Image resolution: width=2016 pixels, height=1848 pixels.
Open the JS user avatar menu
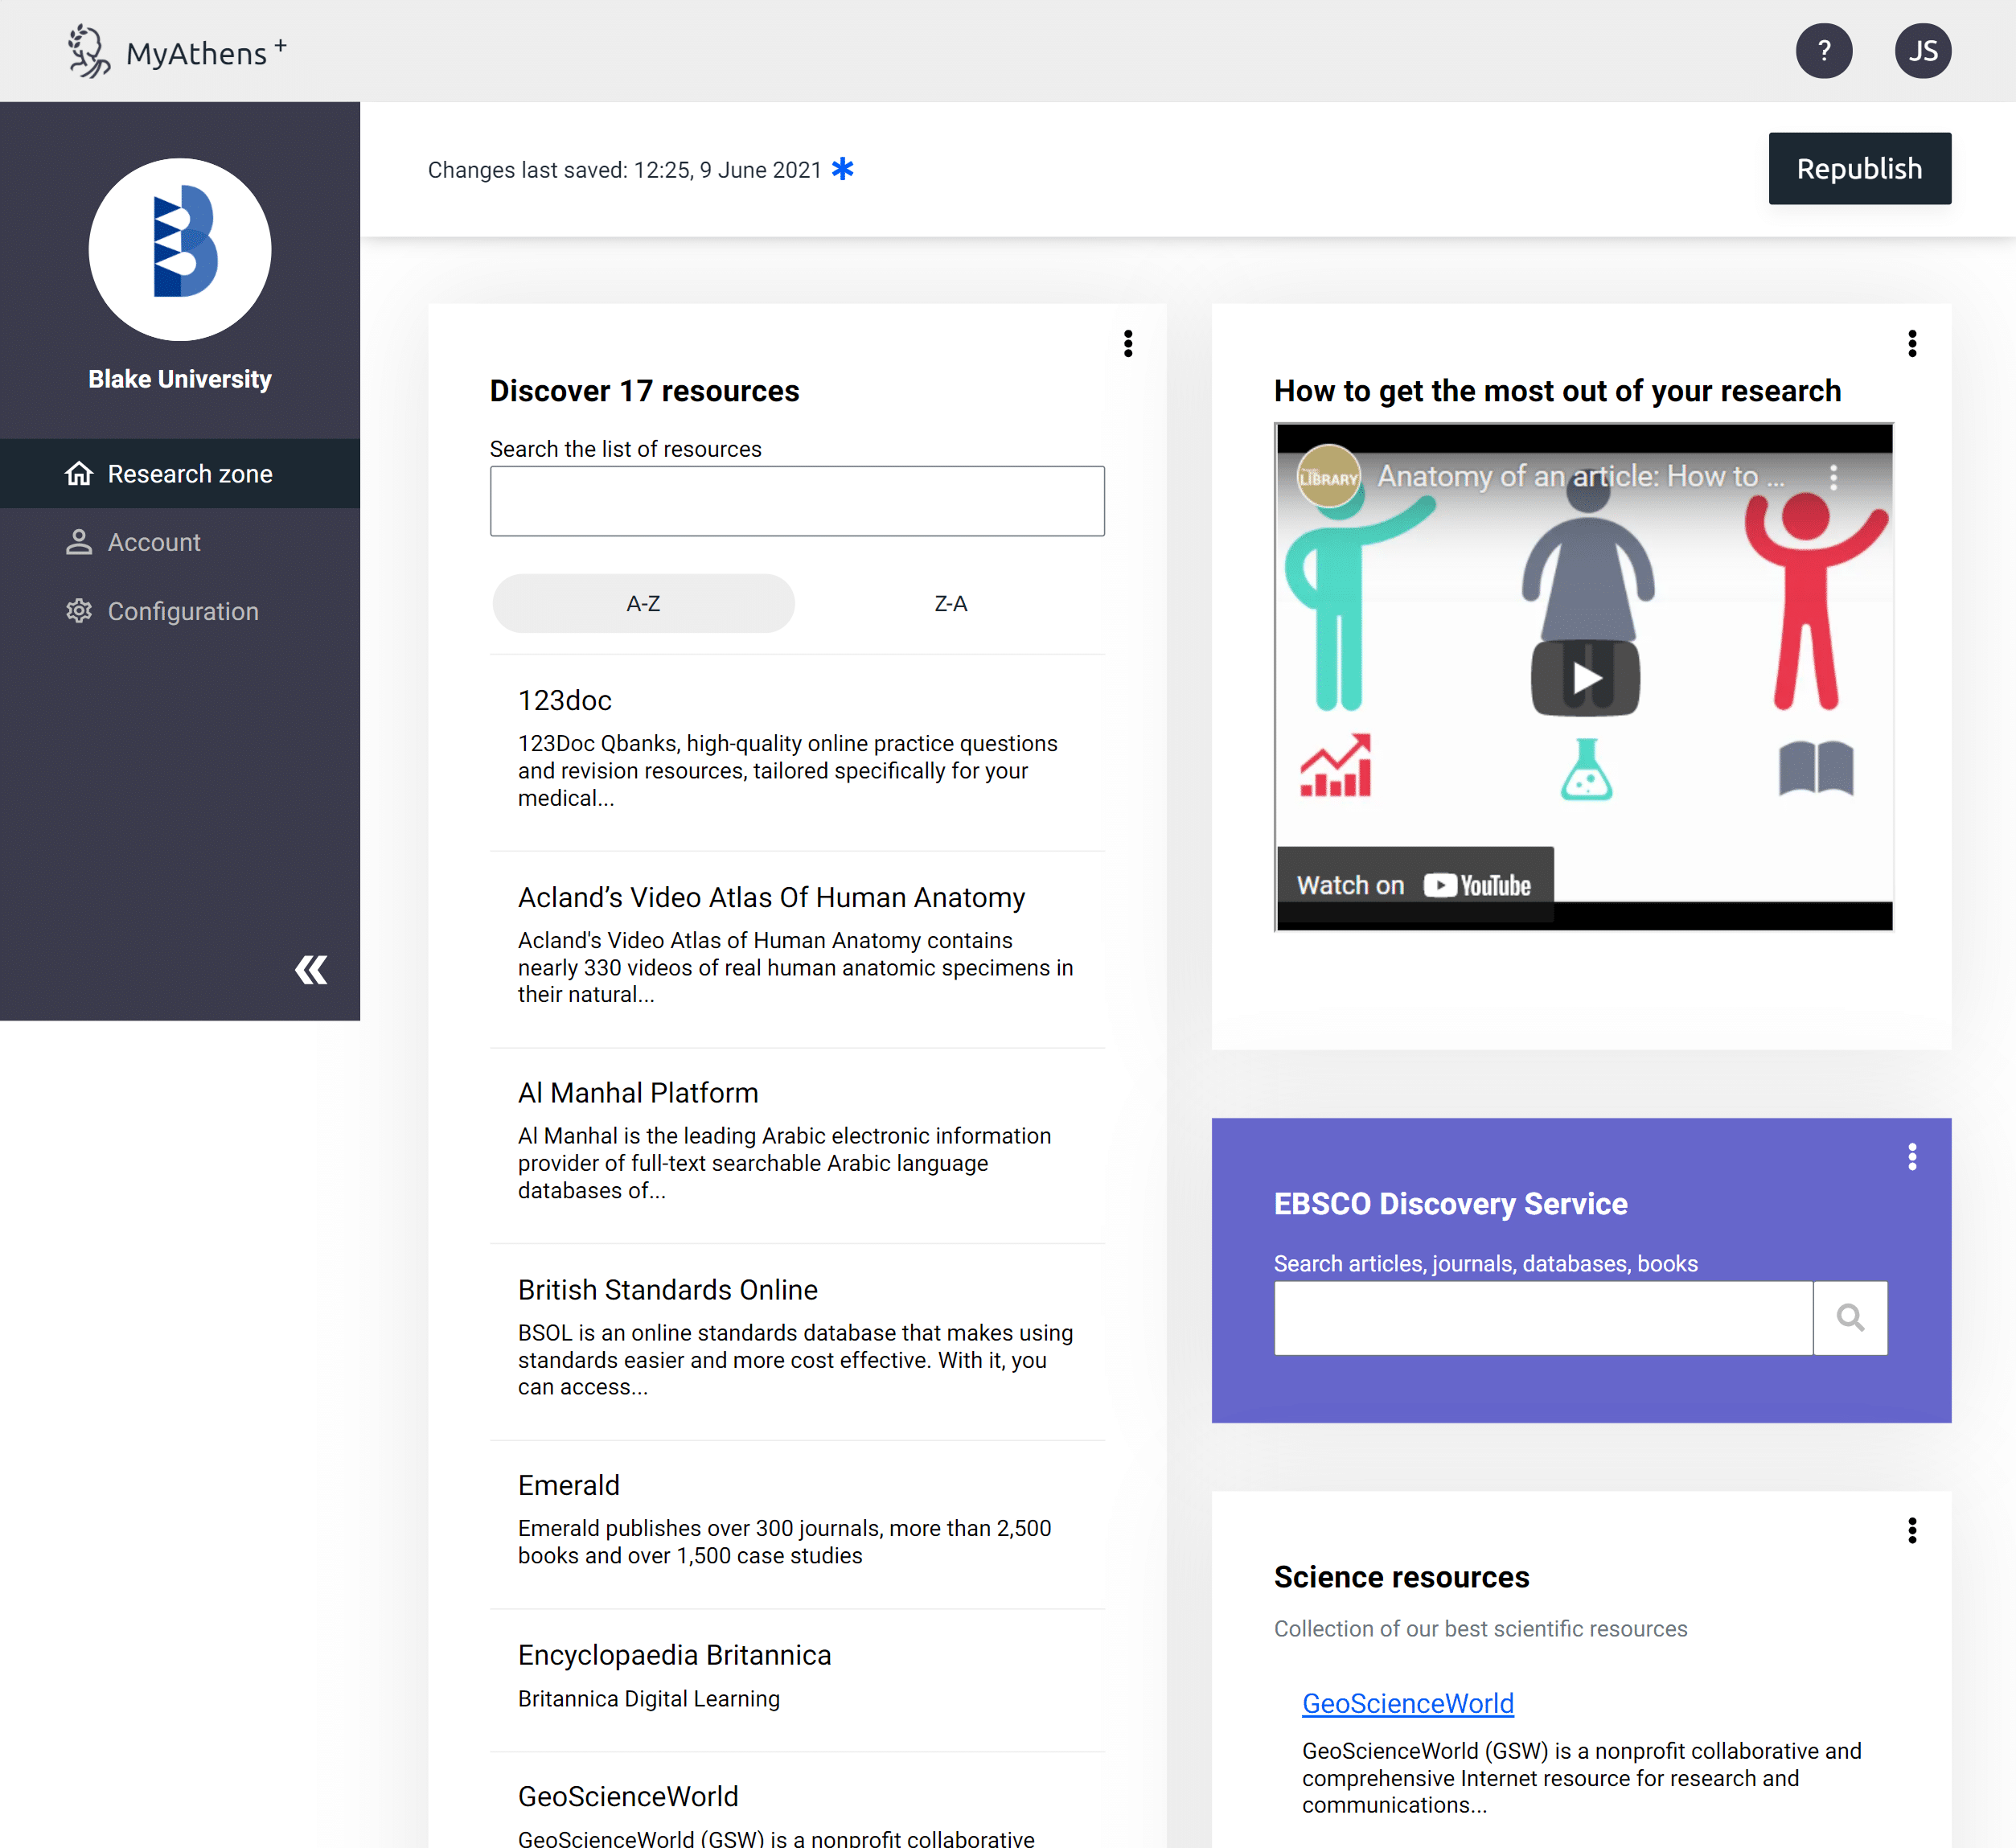click(x=1922, y=51)
